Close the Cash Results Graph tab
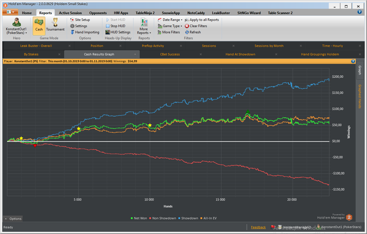 coord(135,54)
